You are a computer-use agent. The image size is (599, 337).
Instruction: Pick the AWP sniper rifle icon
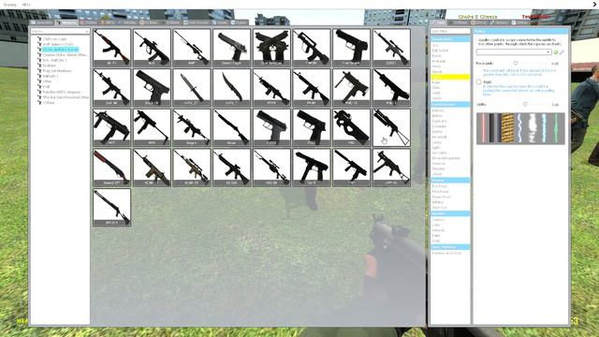192,48
